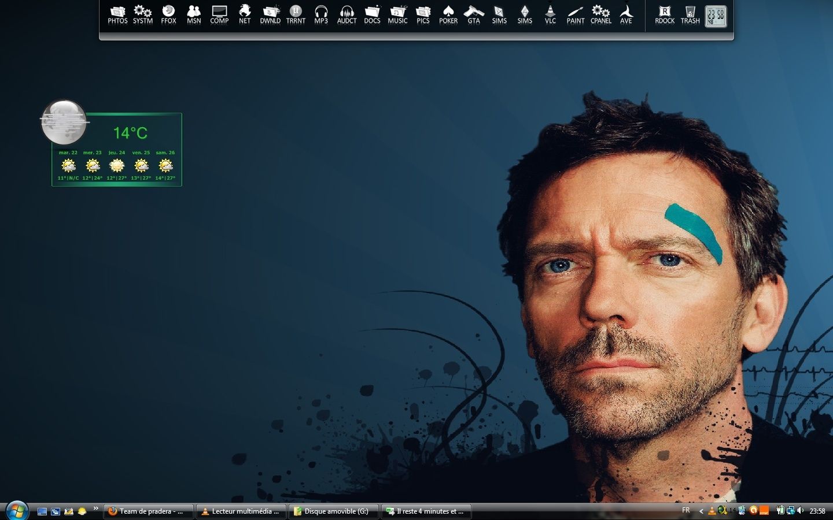Open RDOCK settings icon

click(665, 14)
